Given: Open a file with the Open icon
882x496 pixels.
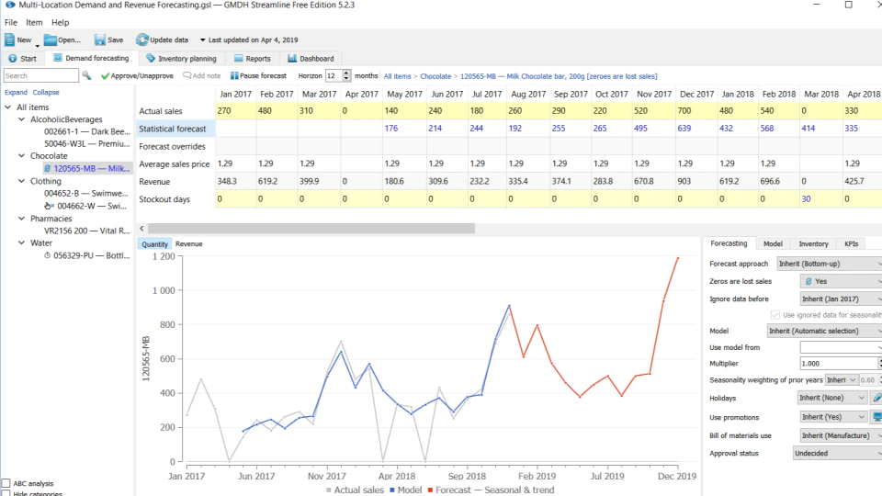Looking at the screenshot, I should pyautogui.click(x=50, y=39).
